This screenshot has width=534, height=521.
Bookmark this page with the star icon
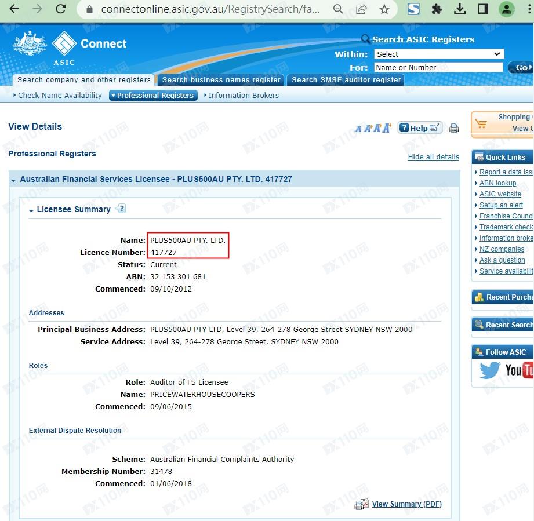384,9
